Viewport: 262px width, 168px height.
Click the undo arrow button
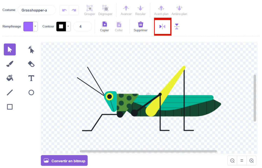pos(64,10)
